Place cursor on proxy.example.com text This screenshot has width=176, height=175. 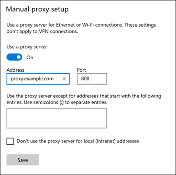(x=32, y=79)
